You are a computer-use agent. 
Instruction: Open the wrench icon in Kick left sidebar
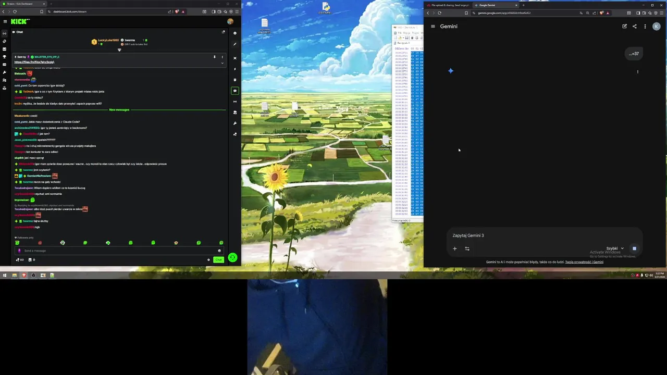(5, 72)
